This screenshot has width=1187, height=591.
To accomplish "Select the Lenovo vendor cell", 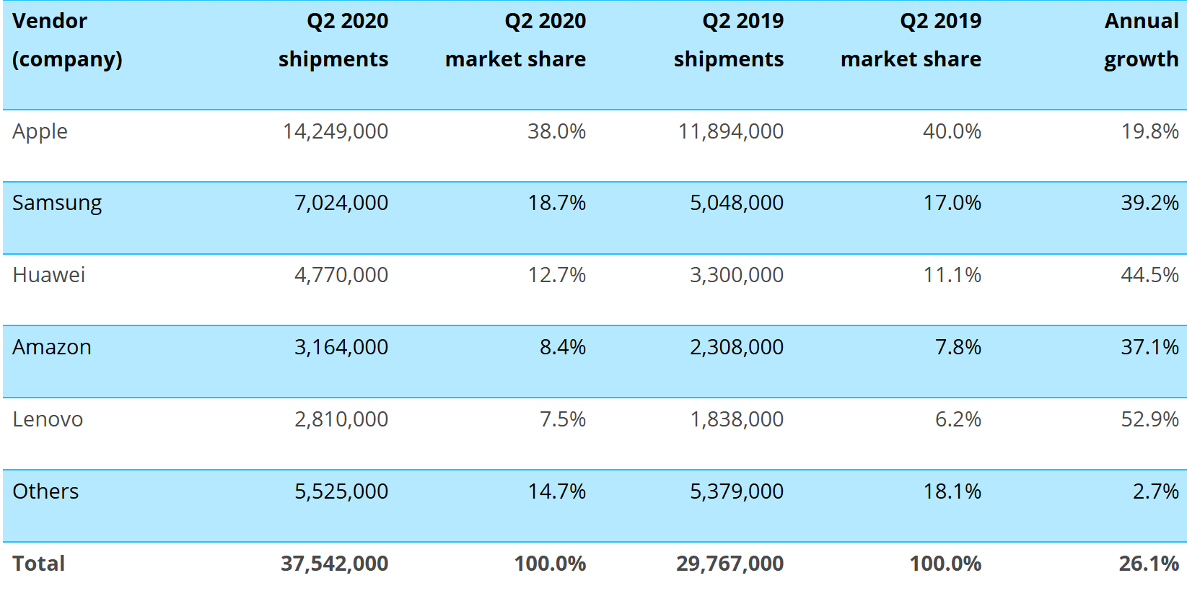I will [48, 419].
